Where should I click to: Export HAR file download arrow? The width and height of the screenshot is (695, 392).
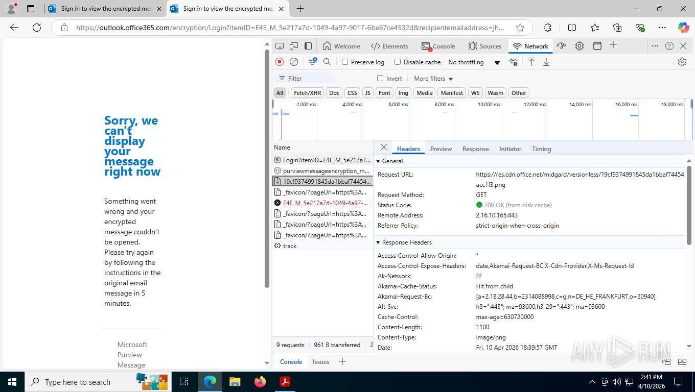pos(546,62)
